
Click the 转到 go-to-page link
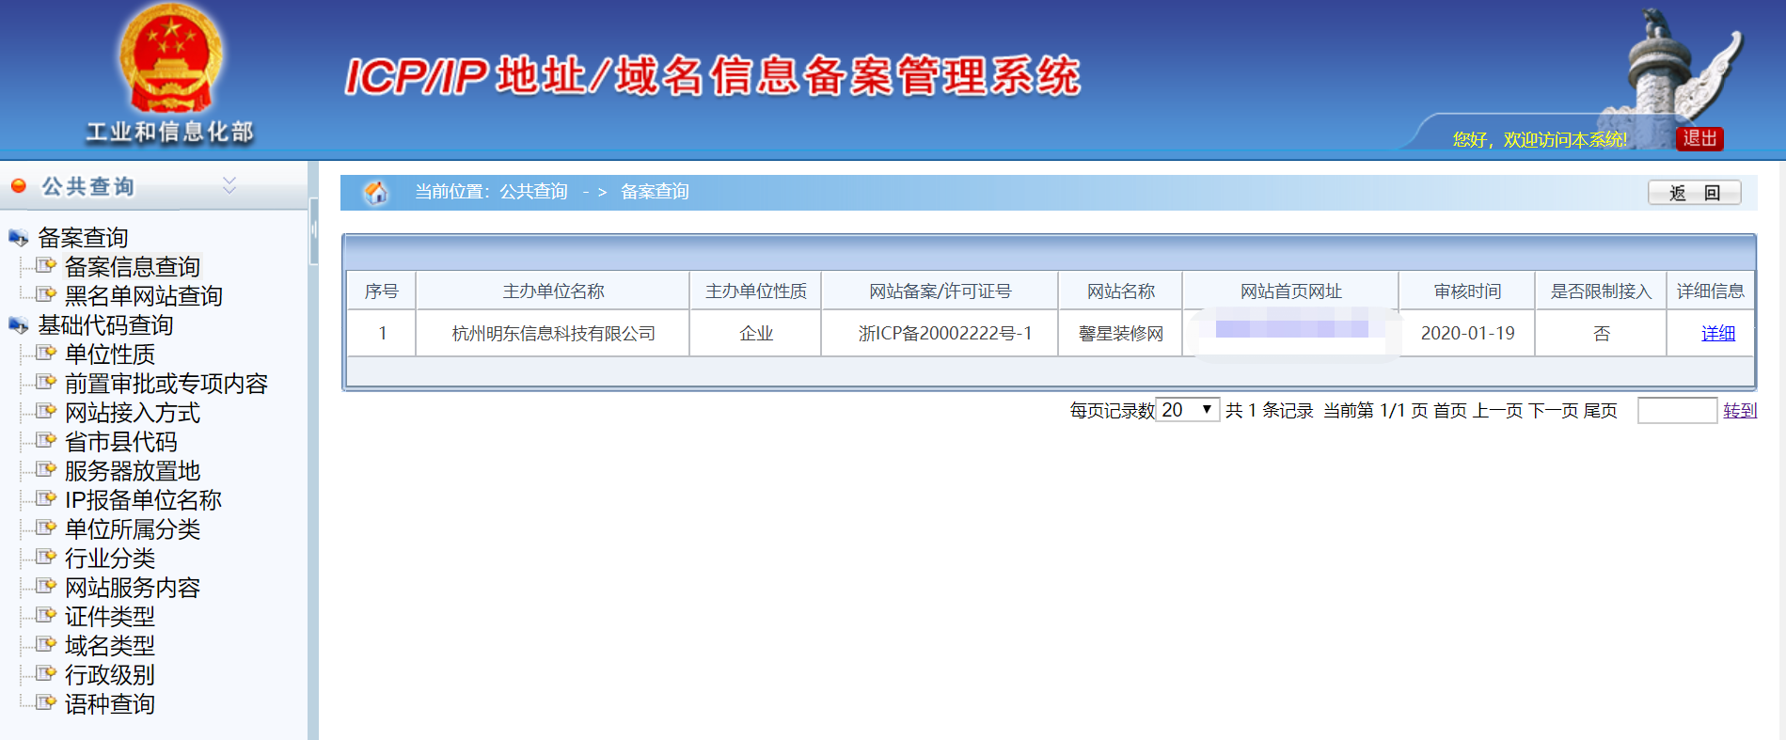pyautogui.click(x=1740, y=411)
